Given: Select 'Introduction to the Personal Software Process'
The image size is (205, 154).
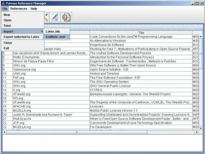Looking at the screenshot, I should pyautogui.click(x=141, y=57).
